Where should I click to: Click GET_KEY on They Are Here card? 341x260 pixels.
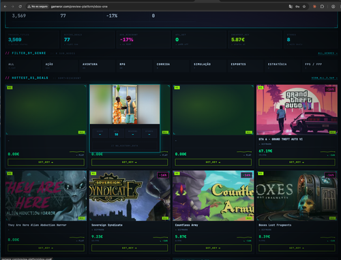click(x=46, y=248)
